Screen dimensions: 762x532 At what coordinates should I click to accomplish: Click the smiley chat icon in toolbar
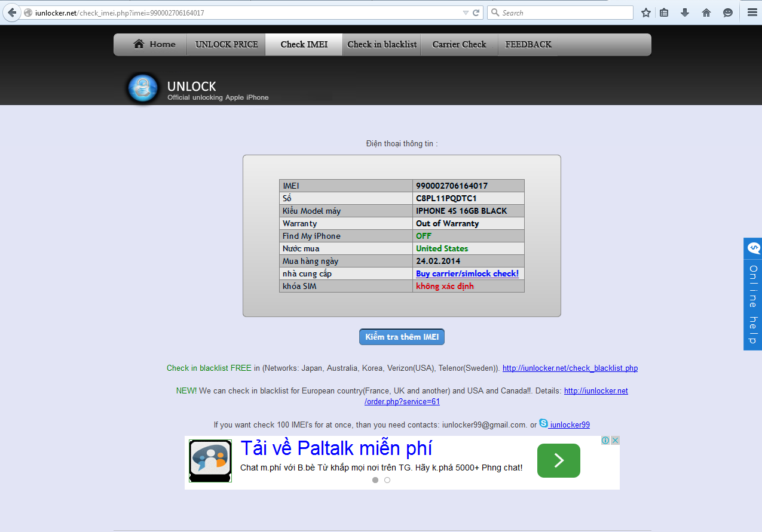point(727,13)
